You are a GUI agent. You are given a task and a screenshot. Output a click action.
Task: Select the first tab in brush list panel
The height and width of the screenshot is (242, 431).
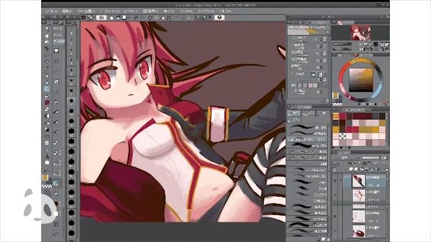294,114
